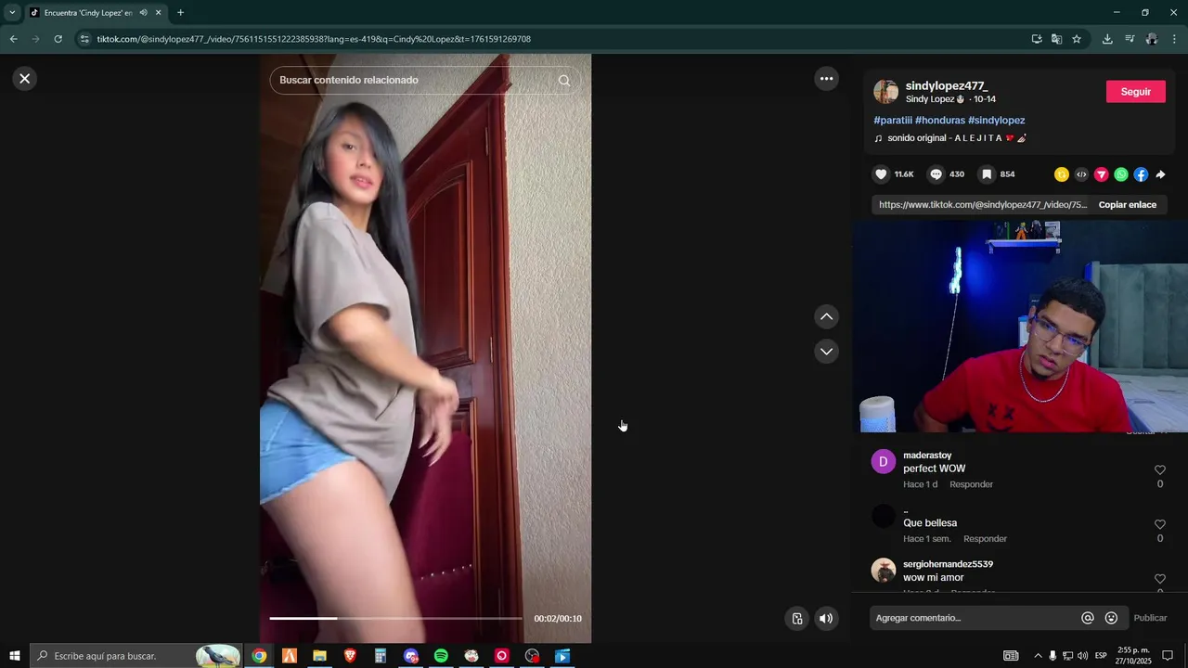Go to previous video with up arrow

click(826, 317)
